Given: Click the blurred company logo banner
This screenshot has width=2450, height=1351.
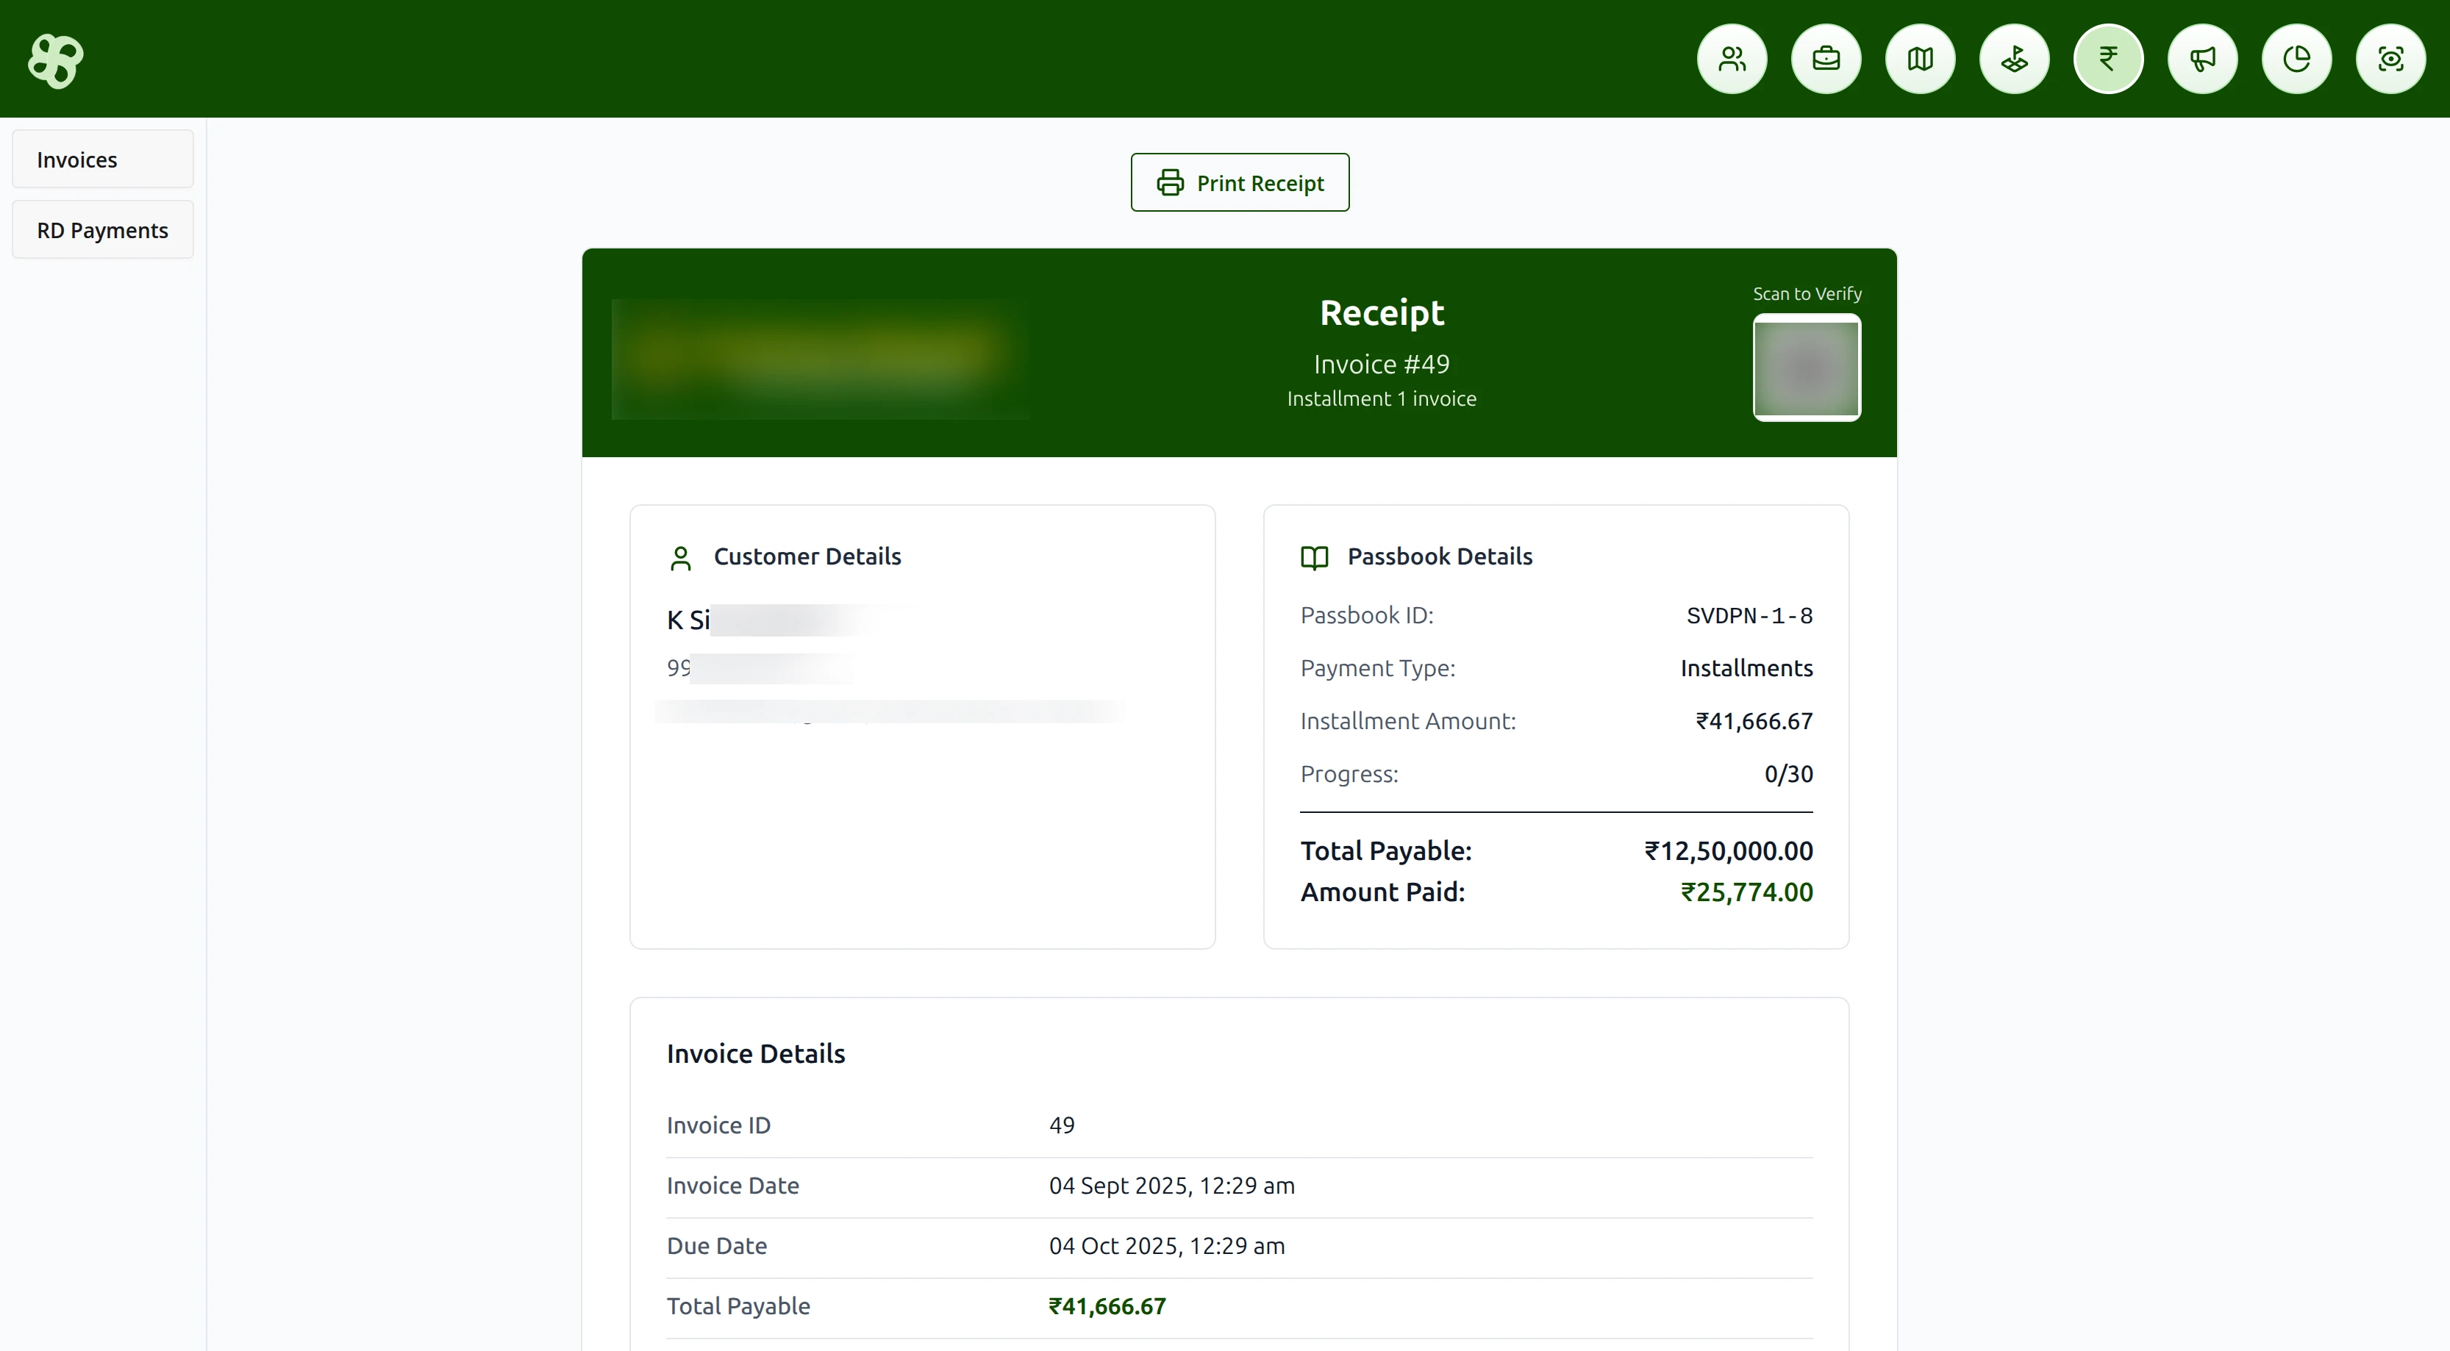Looking at the screenshot, I should [820, 359].
